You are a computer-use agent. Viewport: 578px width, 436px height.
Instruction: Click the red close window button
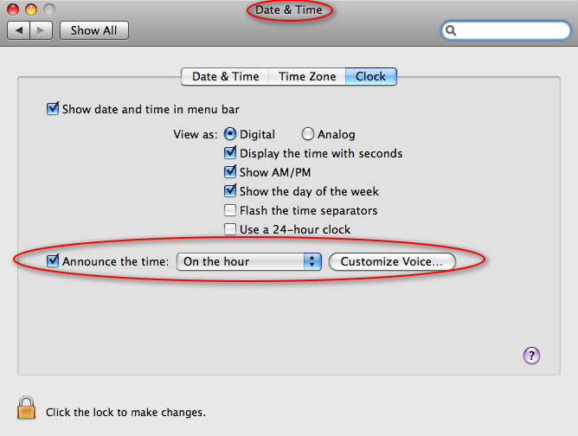pos(13,10)
